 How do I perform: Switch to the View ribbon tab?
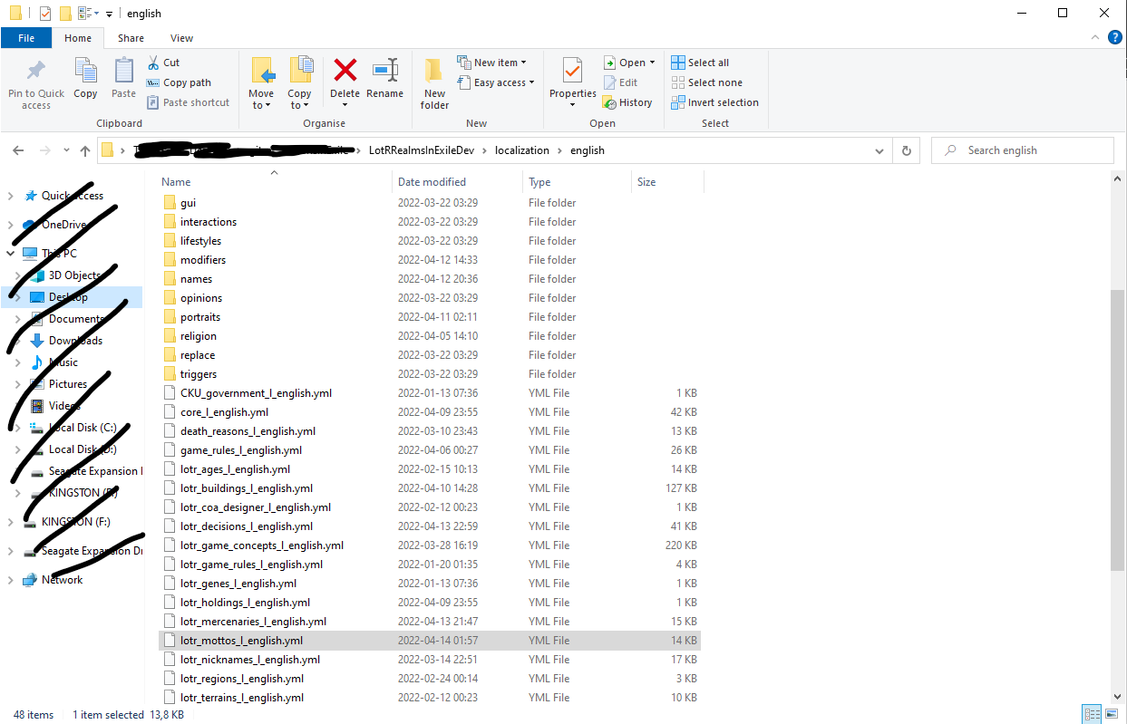coord(181,38)
